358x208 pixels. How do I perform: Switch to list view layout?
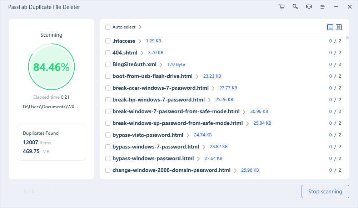(330, 27)
